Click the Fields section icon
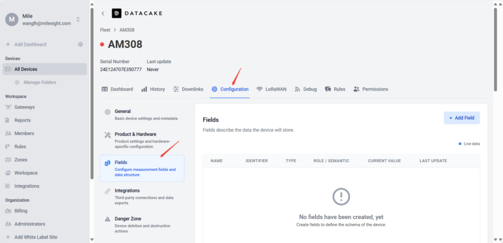Viewport: 503px width, 243px height. [108, 163]
